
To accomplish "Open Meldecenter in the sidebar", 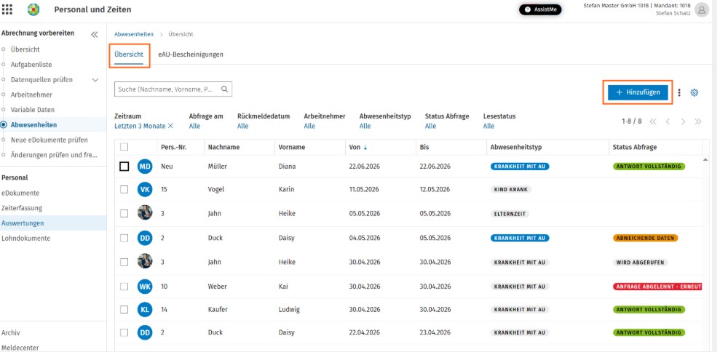I will pos(20,348).
